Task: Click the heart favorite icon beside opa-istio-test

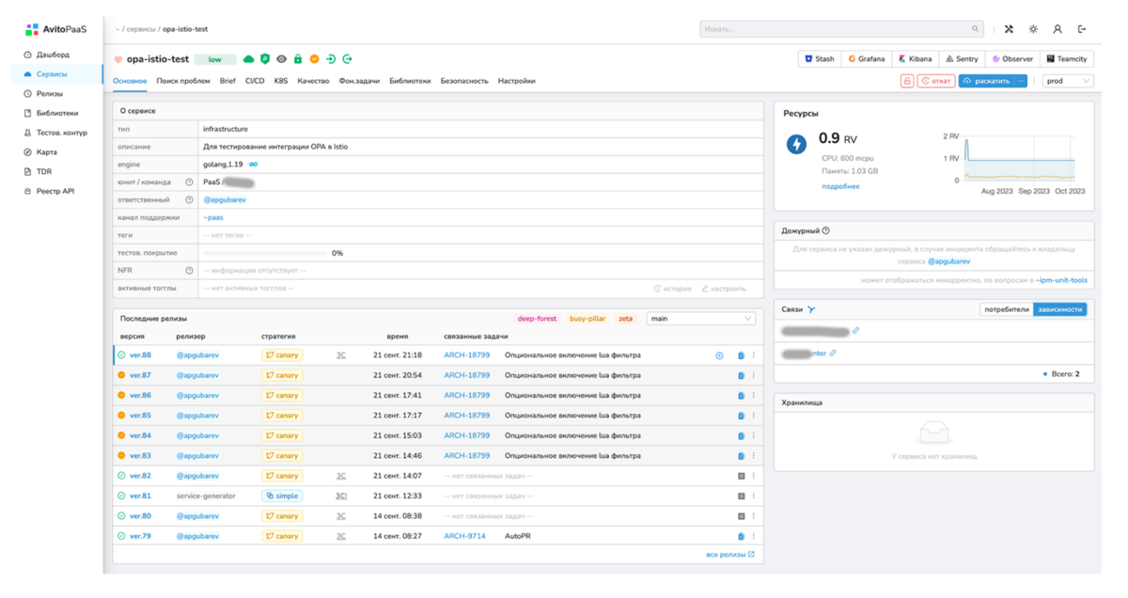Action: pos(118,59)
